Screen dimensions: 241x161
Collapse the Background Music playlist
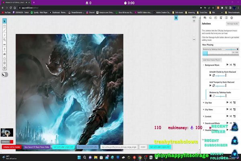click(x=204, y=65)
